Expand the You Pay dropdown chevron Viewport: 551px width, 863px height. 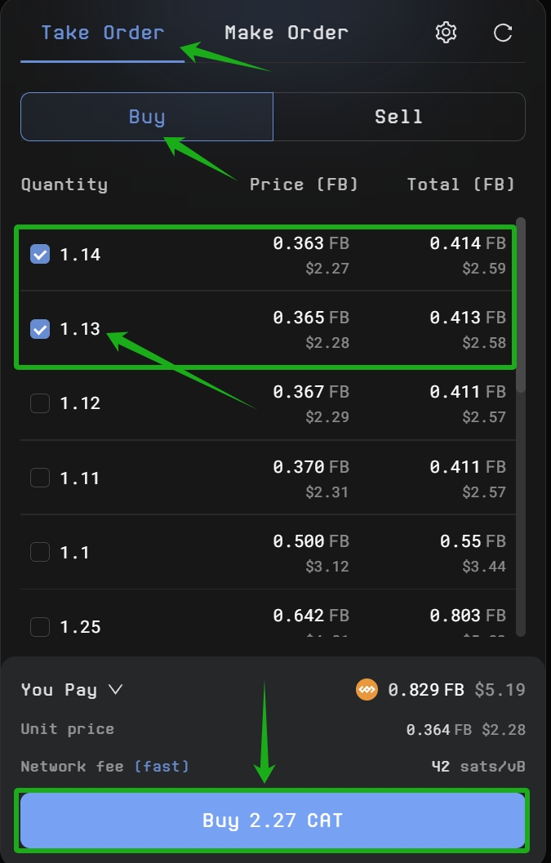point(115,690)
